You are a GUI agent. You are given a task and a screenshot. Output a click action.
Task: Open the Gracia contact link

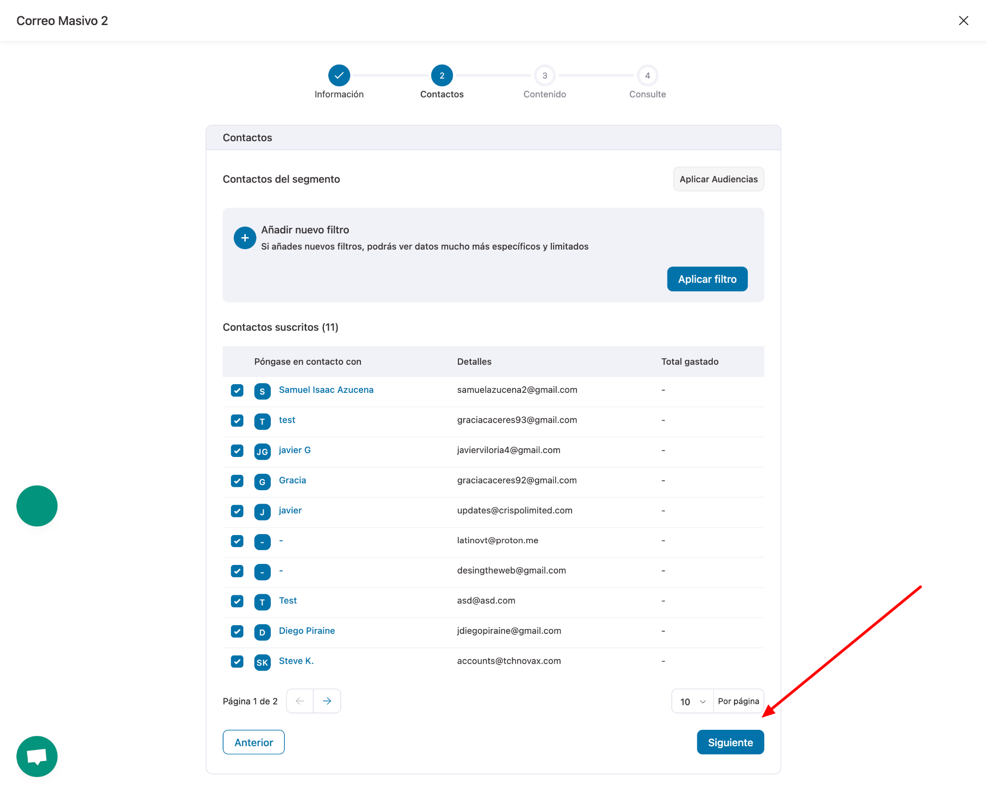click(x=292, y=480)
